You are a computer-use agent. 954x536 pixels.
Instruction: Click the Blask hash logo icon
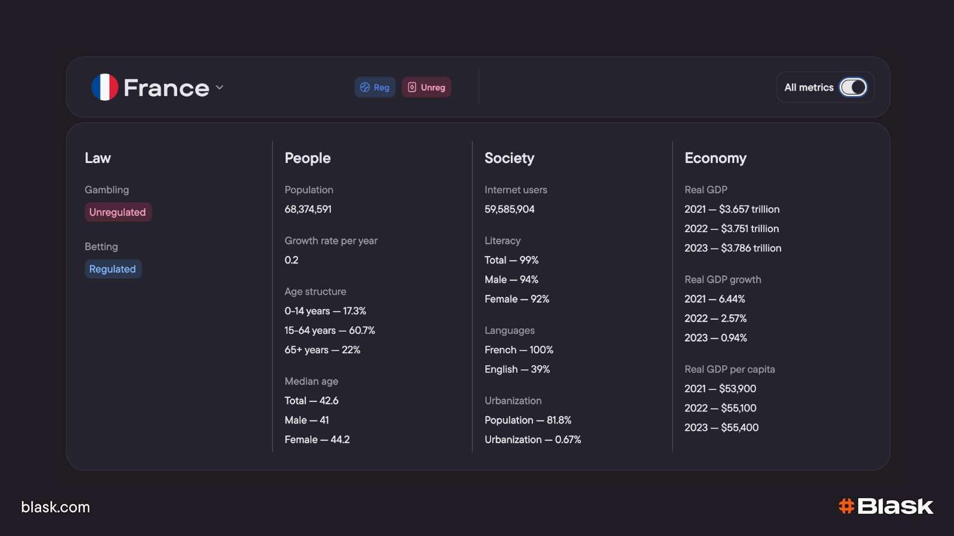pos(846,506)
